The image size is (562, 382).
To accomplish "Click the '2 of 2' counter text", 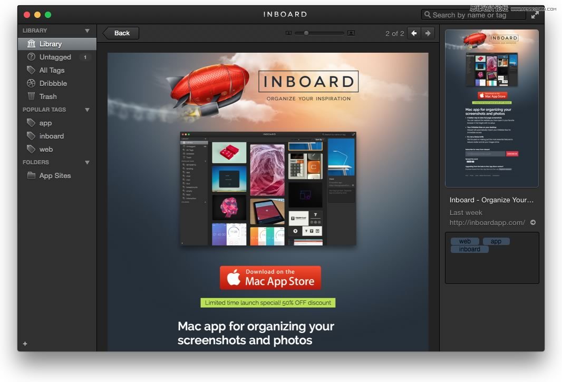I will click(x=395, y=33).
